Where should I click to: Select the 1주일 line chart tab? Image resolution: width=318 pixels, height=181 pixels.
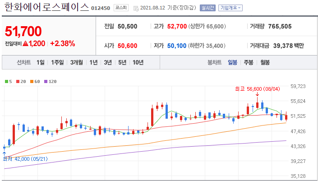[57, 62]
